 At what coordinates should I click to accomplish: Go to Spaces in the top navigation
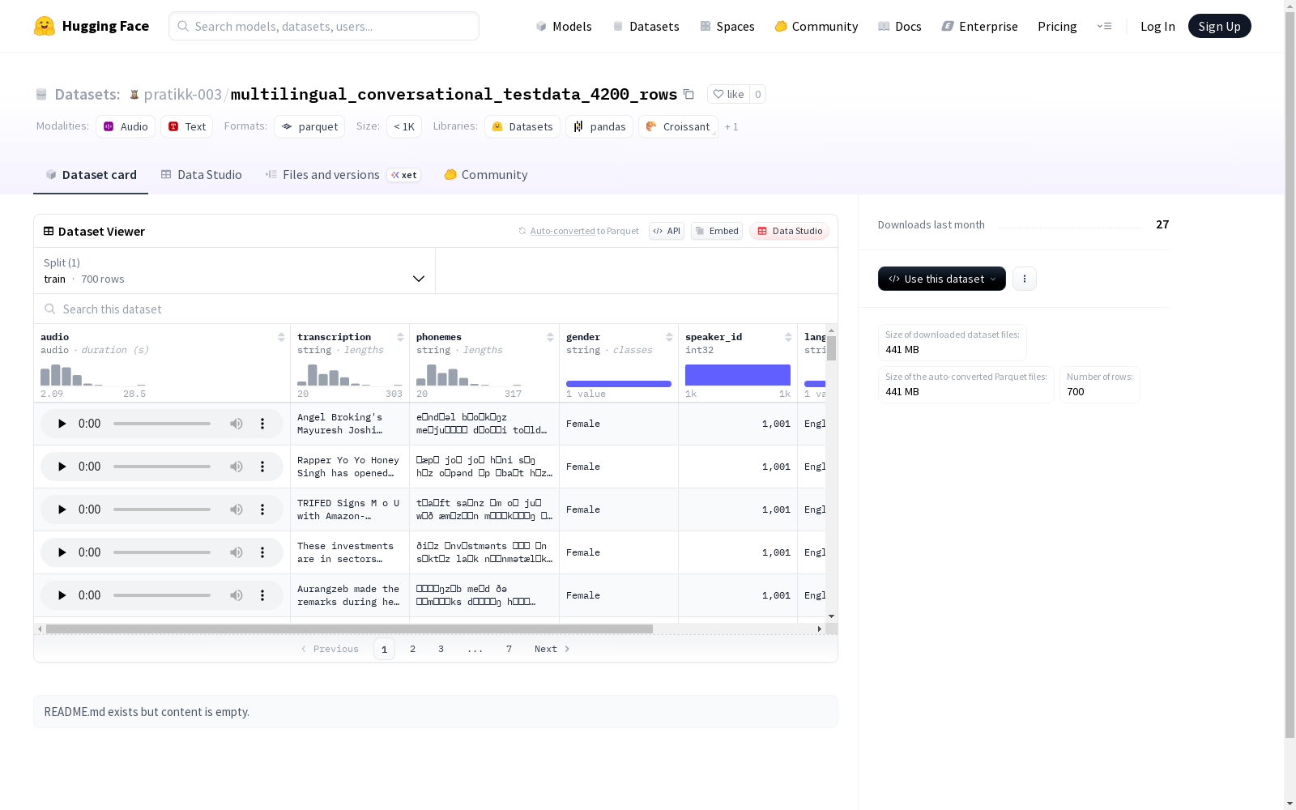[727, 26]
